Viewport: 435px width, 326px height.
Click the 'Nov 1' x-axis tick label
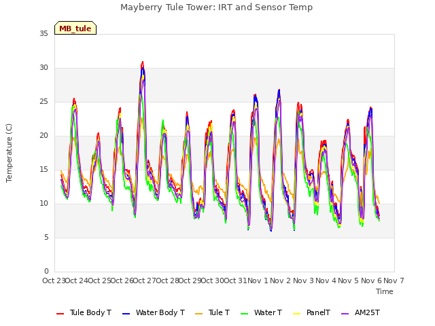click(258, 280)
